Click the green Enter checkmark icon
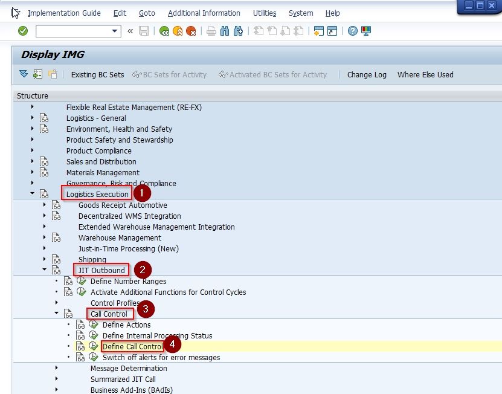502x394 pixels. pyautogui.click(x=23, y=31)
